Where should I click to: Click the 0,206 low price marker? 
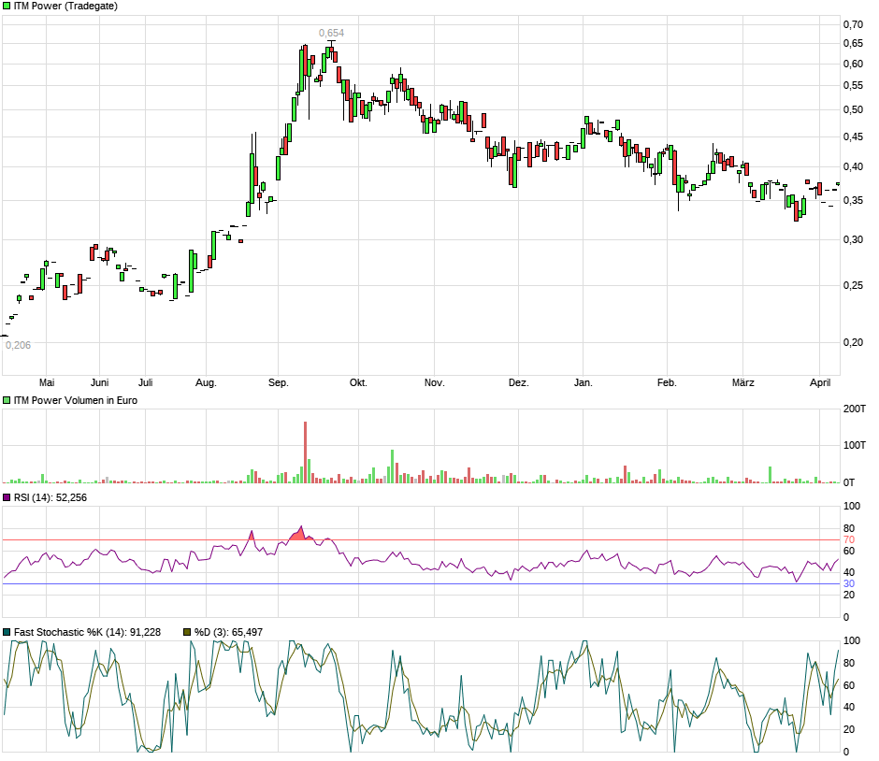19,343
